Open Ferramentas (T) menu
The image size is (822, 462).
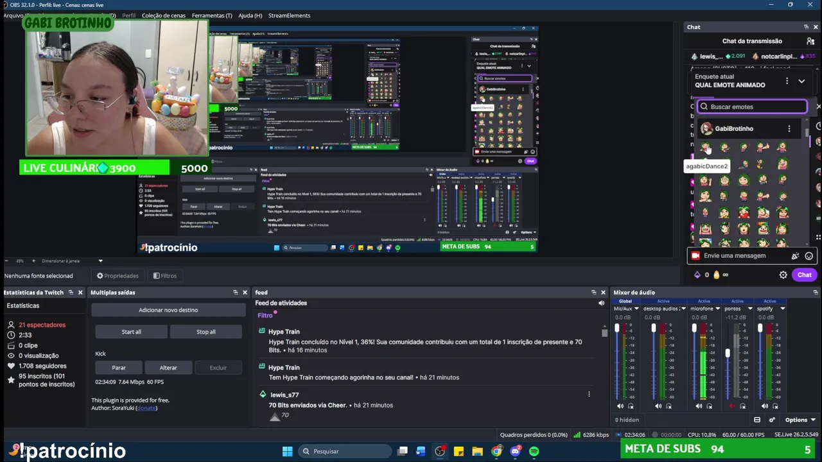212,15
